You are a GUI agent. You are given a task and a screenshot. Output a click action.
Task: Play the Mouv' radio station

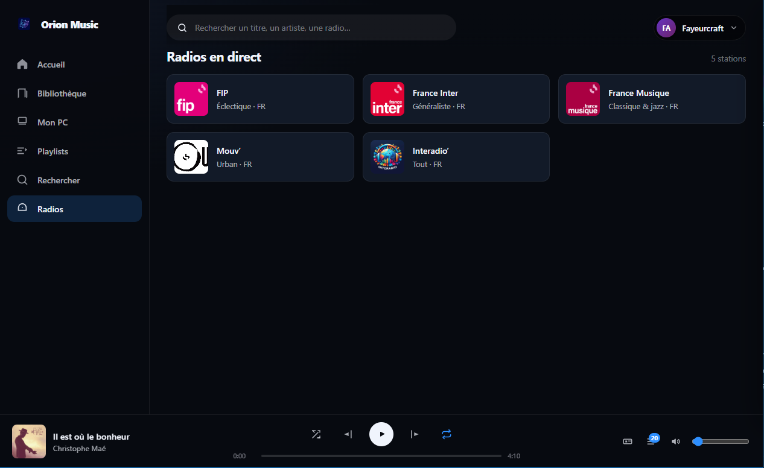tap(260, 157)
